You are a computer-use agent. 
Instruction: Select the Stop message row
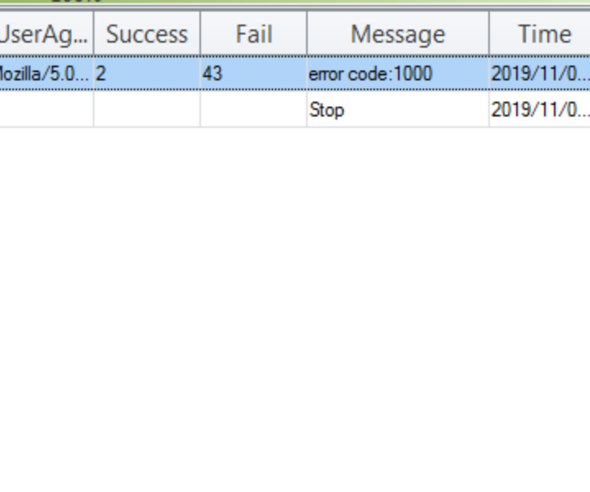point(327,110)
